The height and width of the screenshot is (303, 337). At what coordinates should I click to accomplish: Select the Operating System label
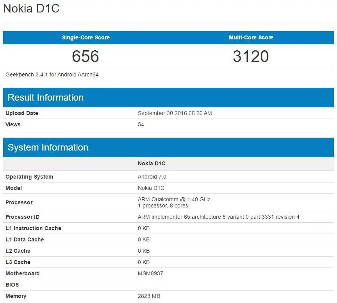[x=29, y=177]
